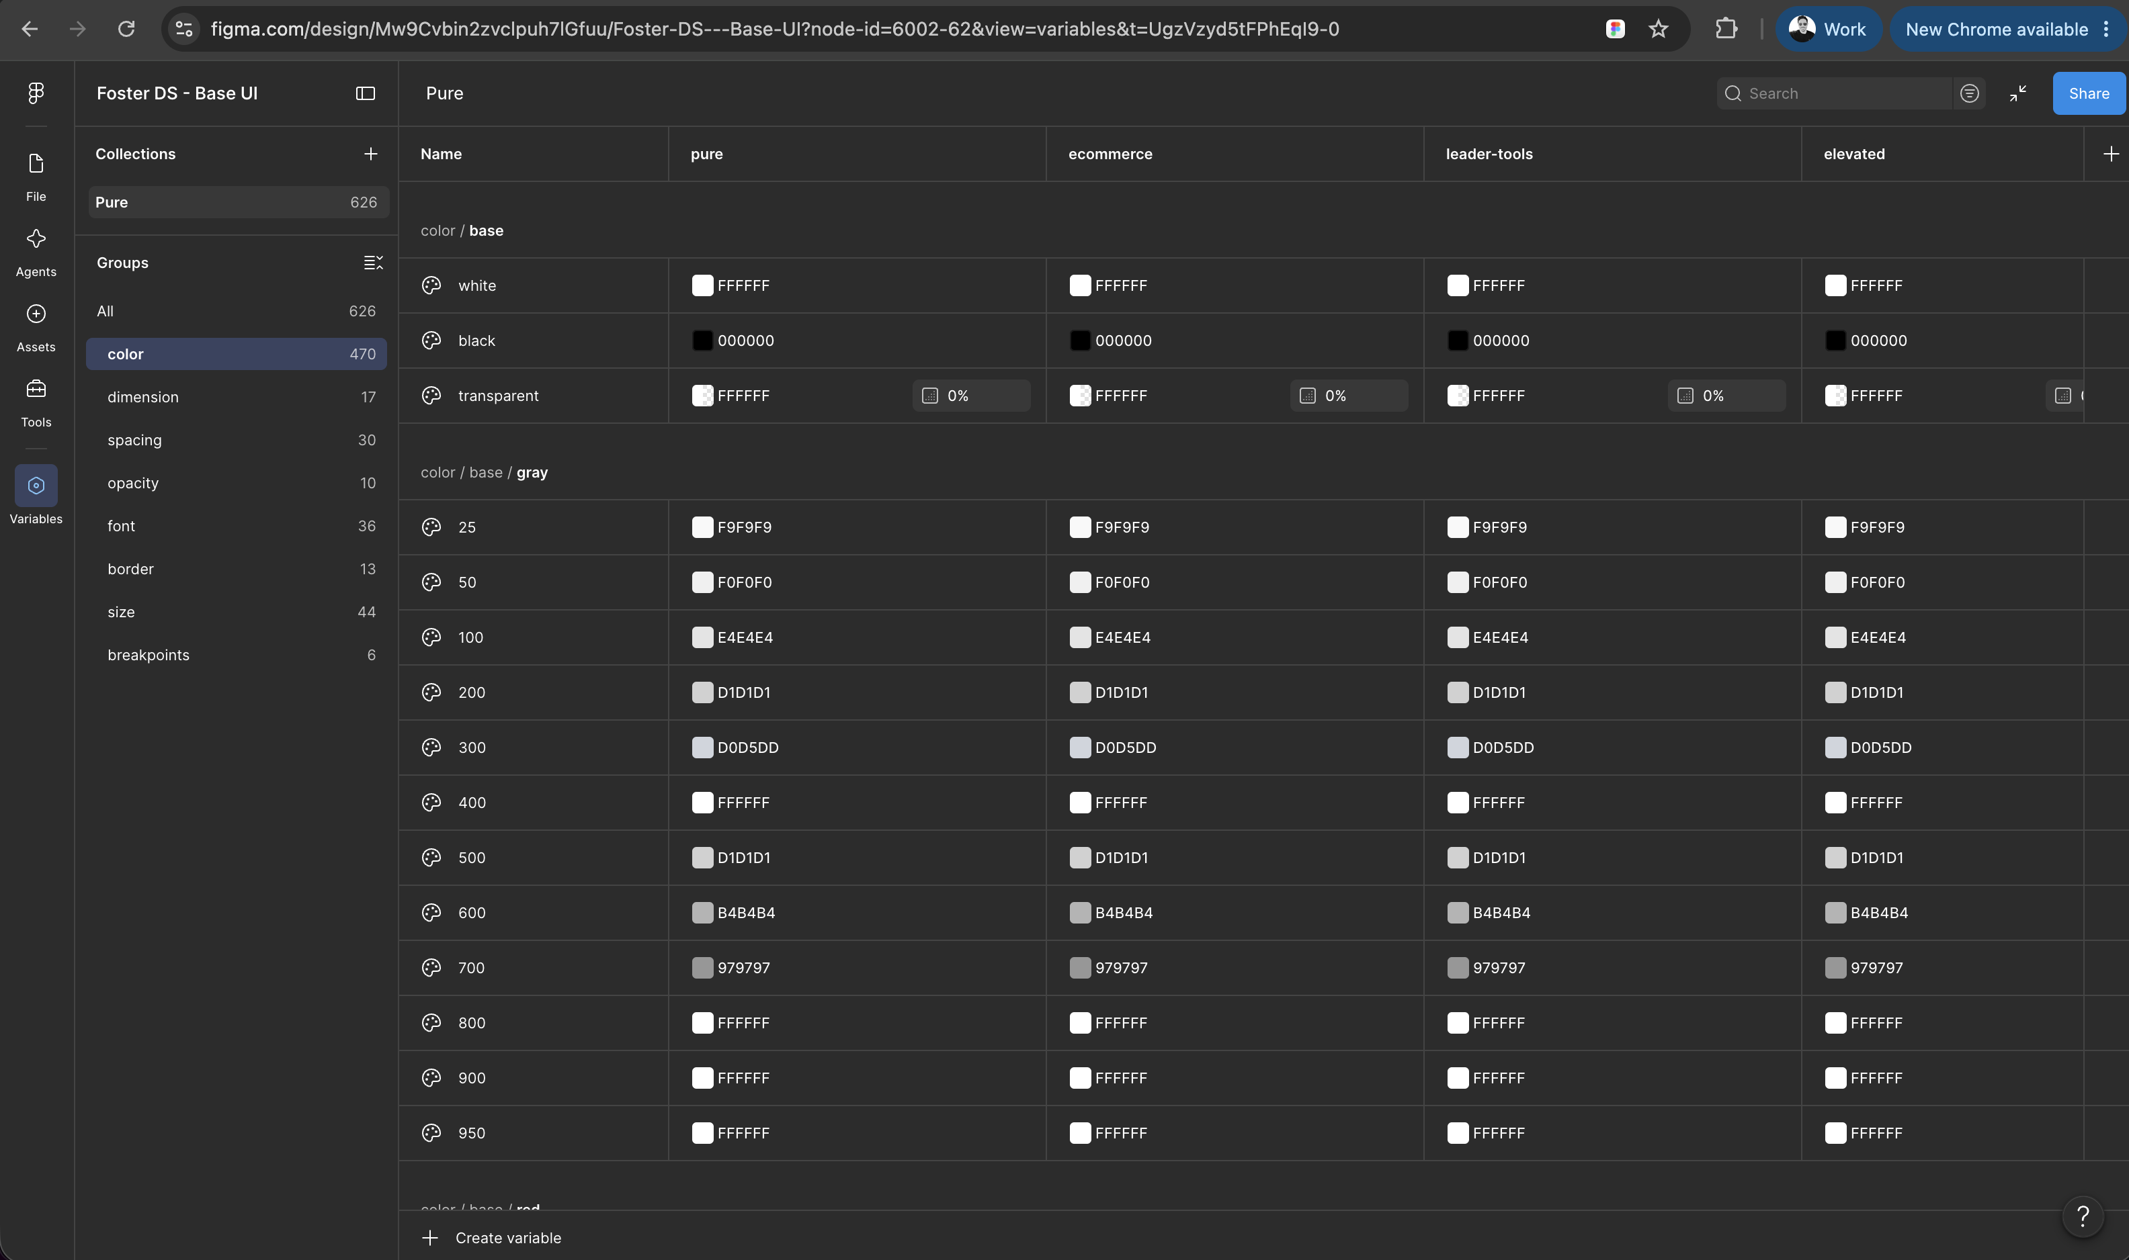Select the spacing group
The image size is (2129, 1260).
[236, 440]
